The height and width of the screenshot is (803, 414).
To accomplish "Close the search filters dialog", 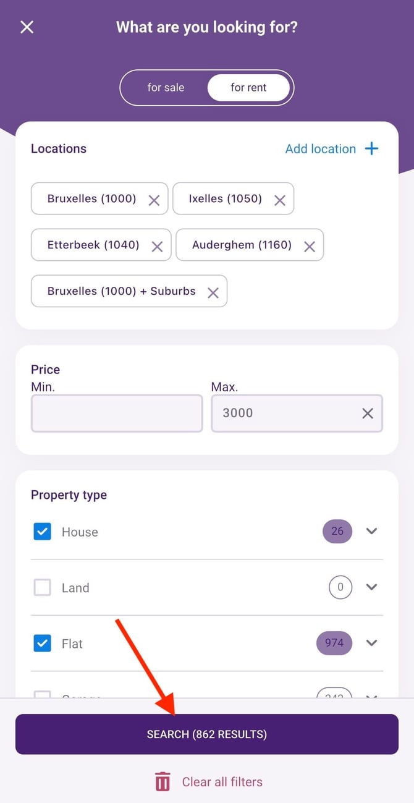I will click(x=27, y=27).
